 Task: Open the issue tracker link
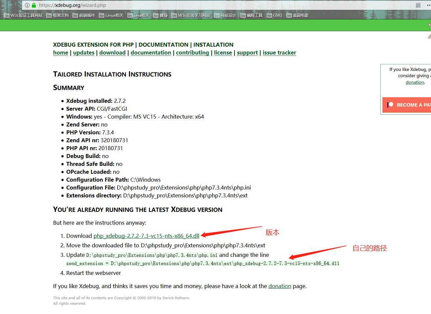click(x=279, y=53)
